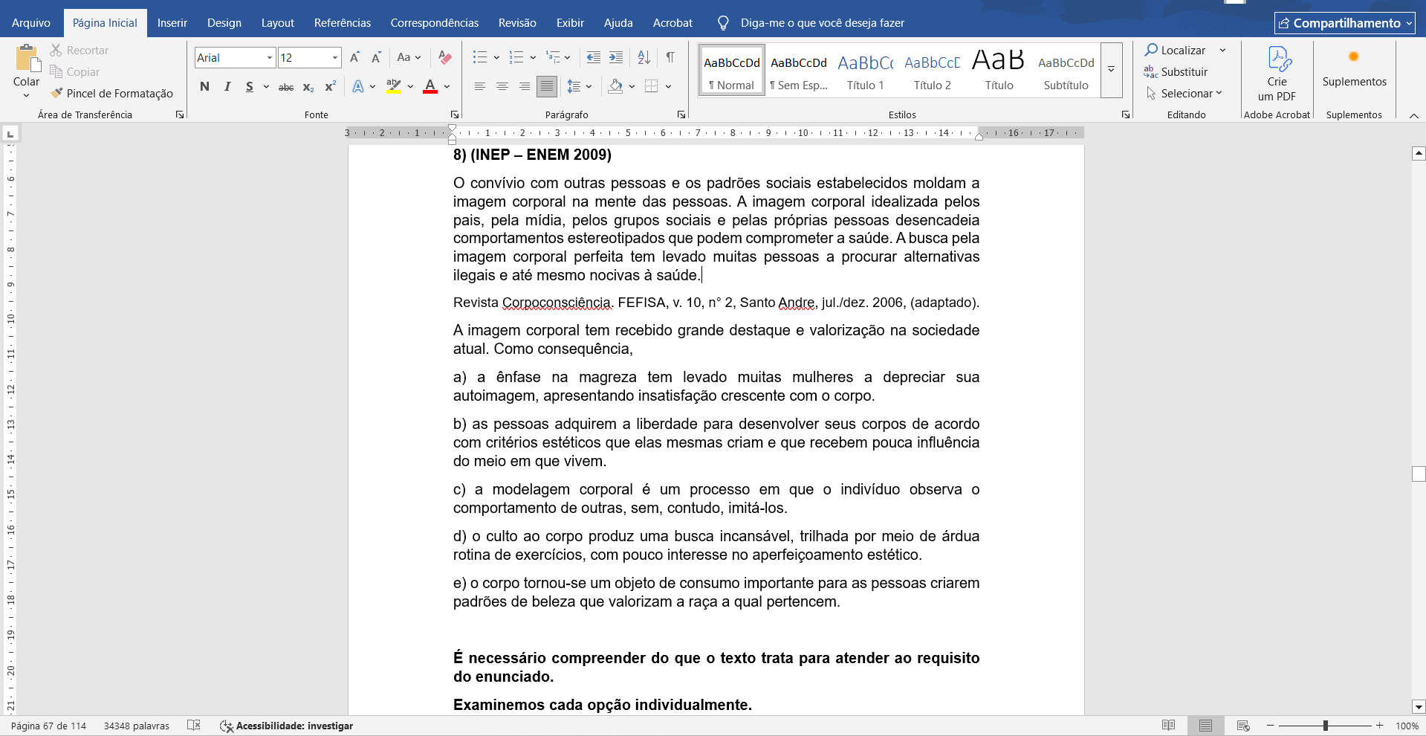This screenshot has width=1426, height=736.
Task: Click Diga-me search field
Action: point(822,23)
